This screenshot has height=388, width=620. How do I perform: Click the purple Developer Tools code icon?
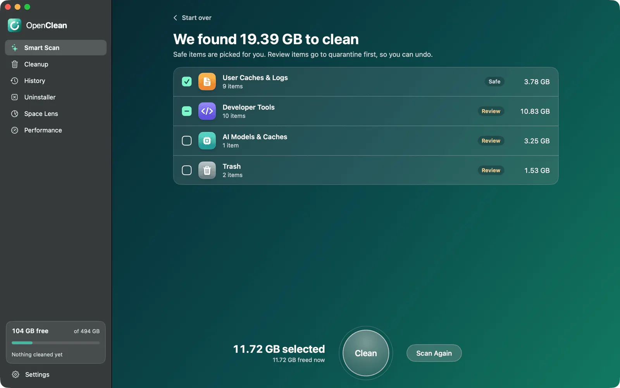[x=207, y=111]
